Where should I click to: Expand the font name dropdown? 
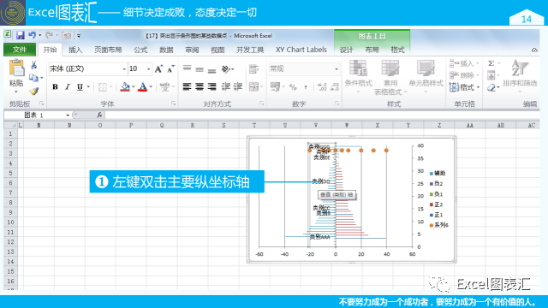(124, 68)
